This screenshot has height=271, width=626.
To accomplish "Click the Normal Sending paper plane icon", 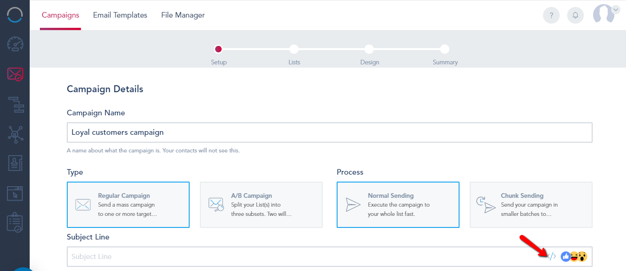I will (353, 205).
